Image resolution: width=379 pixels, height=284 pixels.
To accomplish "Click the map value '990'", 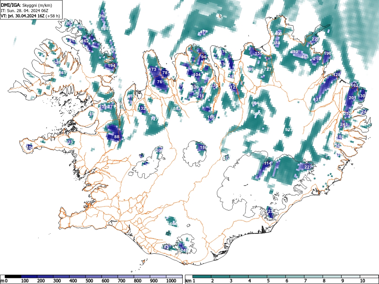I will pos(257,114).
